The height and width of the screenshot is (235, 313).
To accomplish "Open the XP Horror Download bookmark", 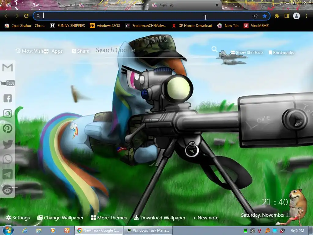I will [192, 26].
